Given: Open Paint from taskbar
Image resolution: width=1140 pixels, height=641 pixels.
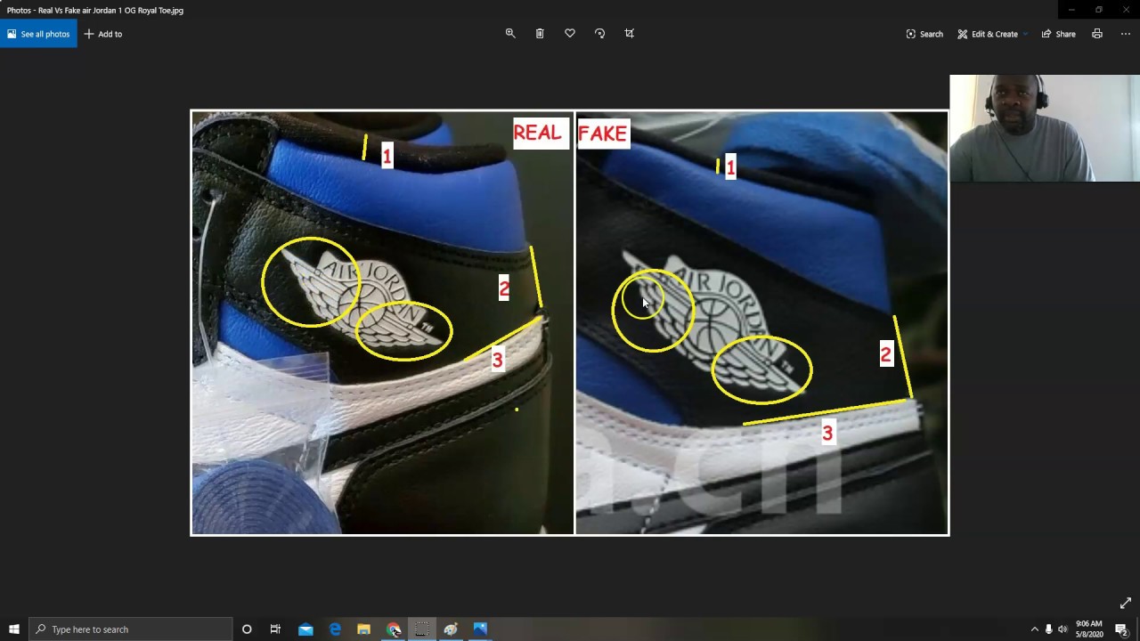Looking at the screenshot, I should coord(451,629).
